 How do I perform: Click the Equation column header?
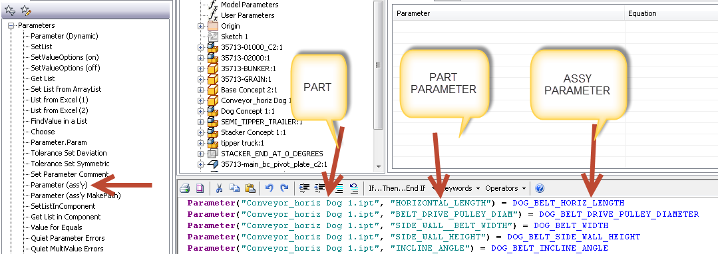tap(671, 14)
